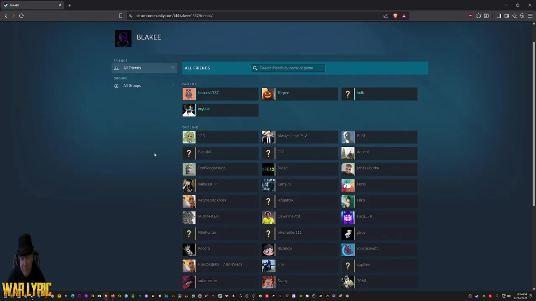536x301 pixels.
Task: Open Brave Shields lion icon
Action: click(395, 15)
